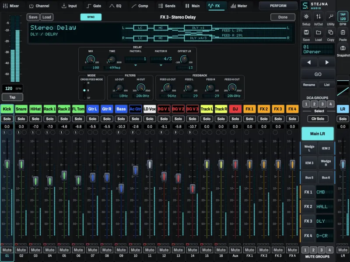350x262 pixels.
Task: Click the Clr Solo button
Action: tap(318, 119)
